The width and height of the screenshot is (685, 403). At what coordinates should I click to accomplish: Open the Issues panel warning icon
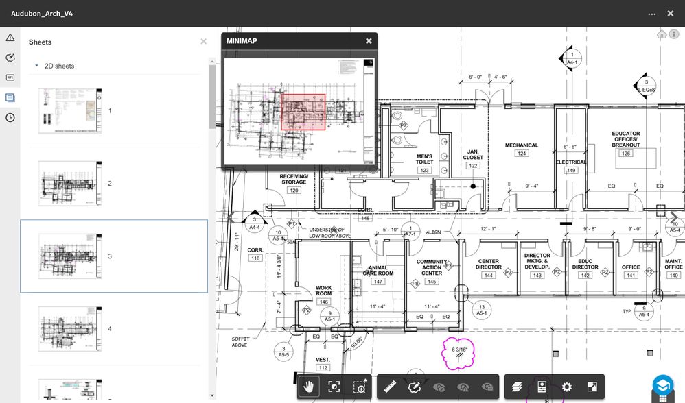pos(10,38)
